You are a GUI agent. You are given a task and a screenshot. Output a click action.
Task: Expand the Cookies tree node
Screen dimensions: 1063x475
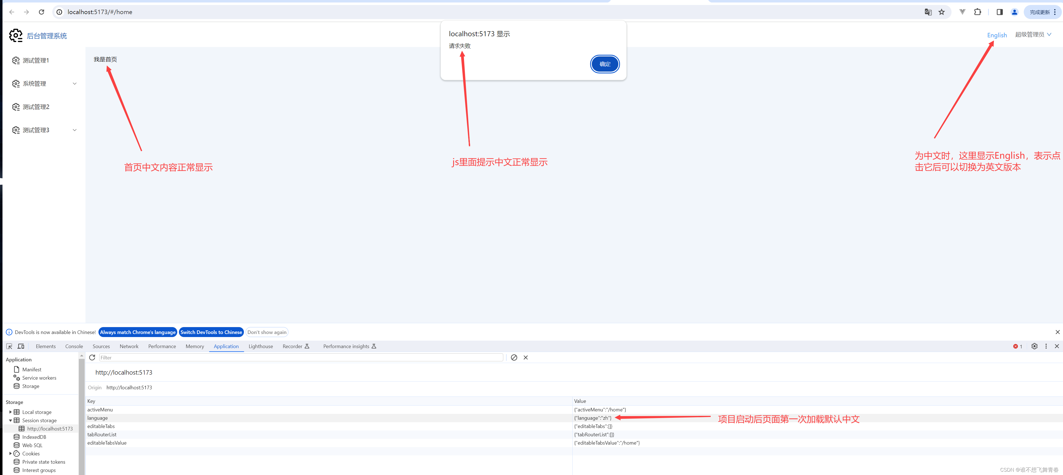(x=10, y=453)
